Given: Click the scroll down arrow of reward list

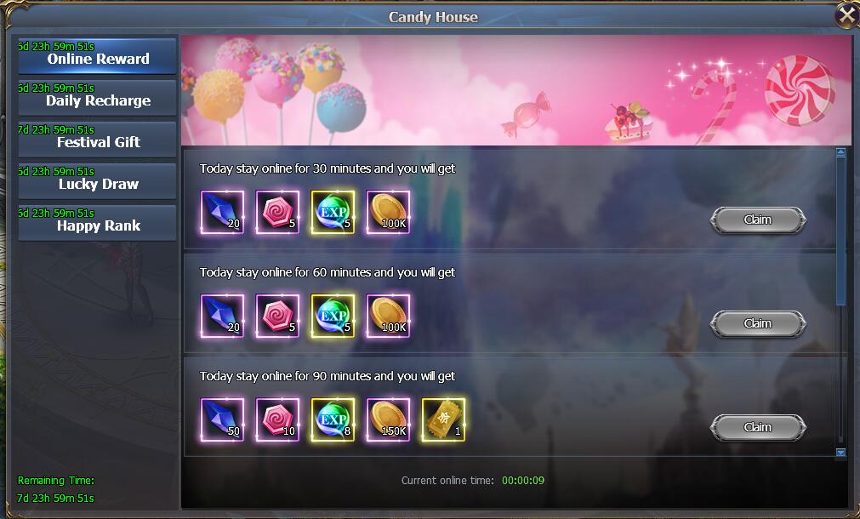Looking at the screenshot, I should (840, 452).
